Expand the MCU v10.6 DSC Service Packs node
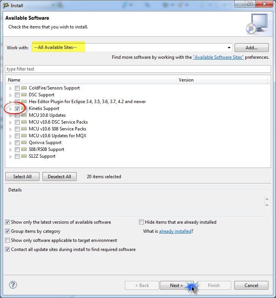This screenshot has width=276, height=298. [11, 122]
